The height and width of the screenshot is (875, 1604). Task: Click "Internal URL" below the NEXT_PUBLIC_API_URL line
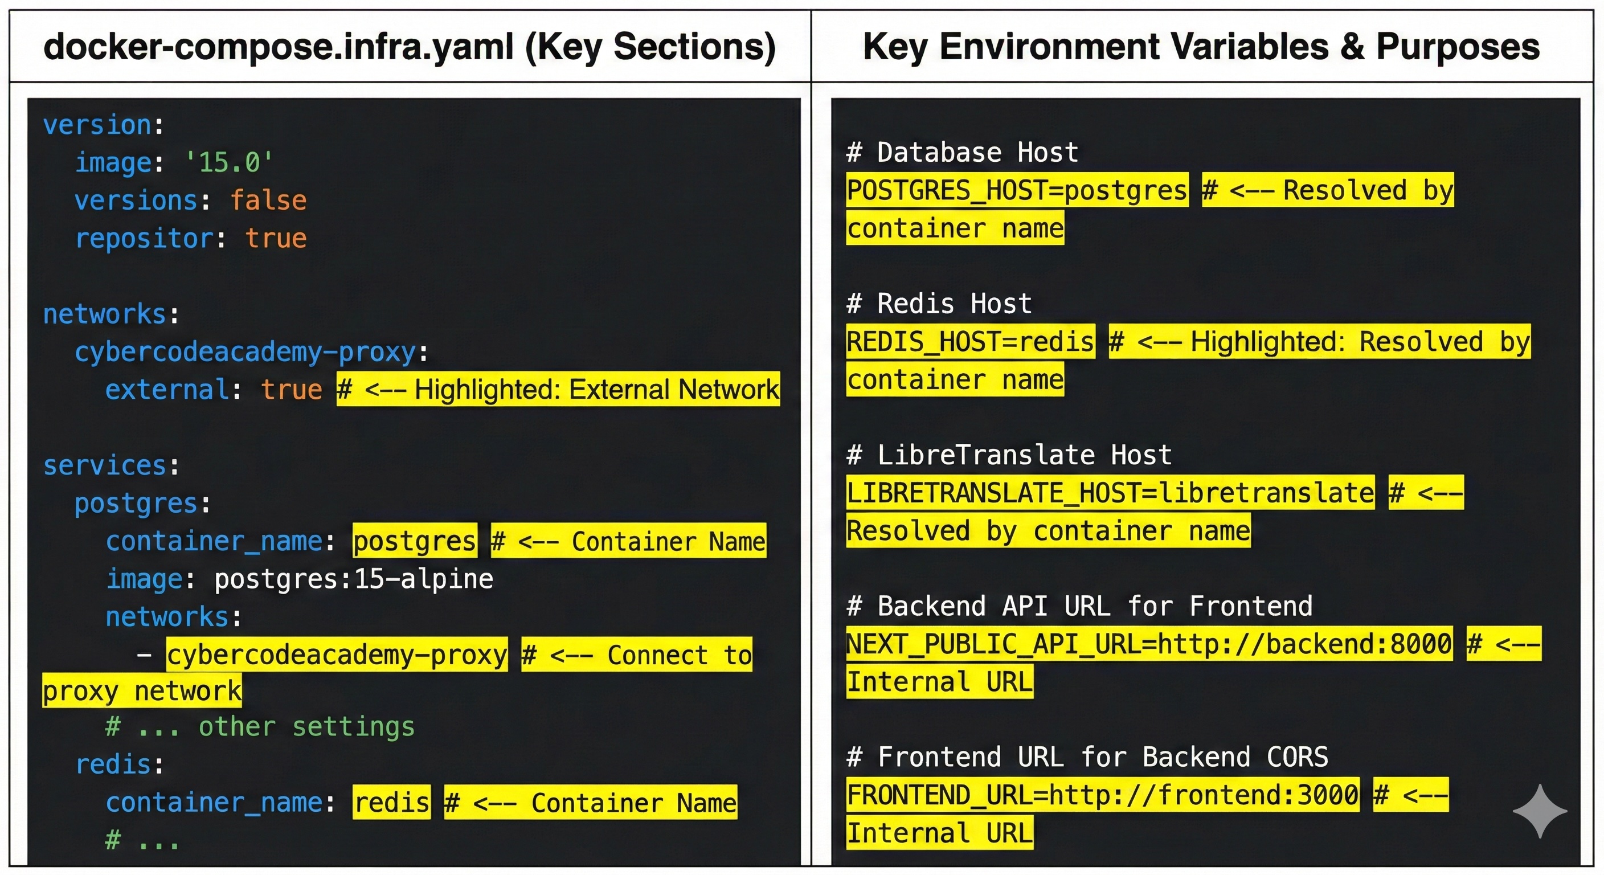click(x=940, y=681)
